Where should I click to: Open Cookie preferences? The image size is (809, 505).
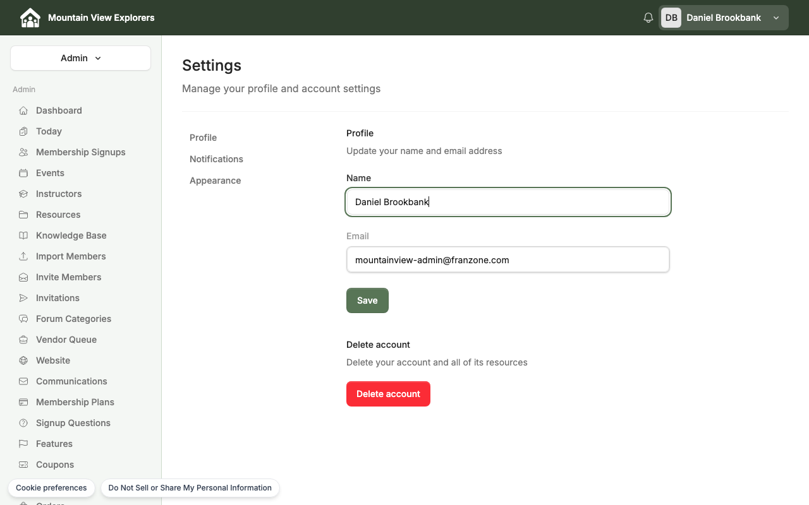tap(51, 488)
